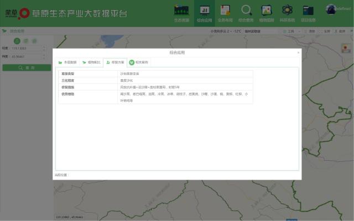Image resolution: width=354 pixels, height=221 pixels.
Task: Open the 业务布局 module icon
Action: coord(225,12)
